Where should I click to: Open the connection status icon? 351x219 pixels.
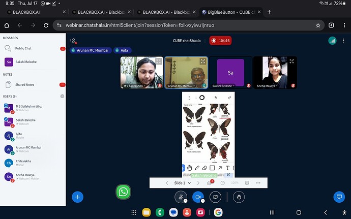click(332, 41)
